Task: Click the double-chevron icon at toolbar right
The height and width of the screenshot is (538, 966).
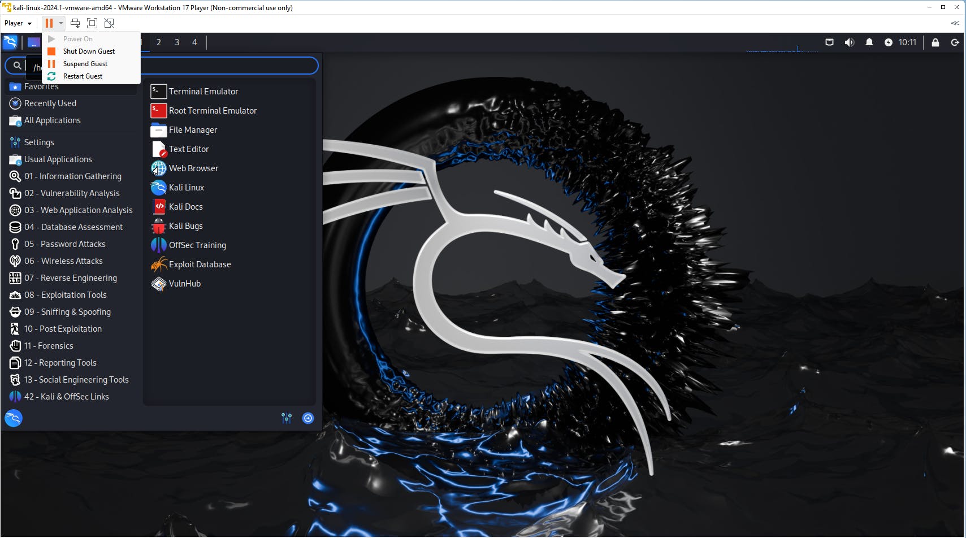Action: [x=955, y=23]
